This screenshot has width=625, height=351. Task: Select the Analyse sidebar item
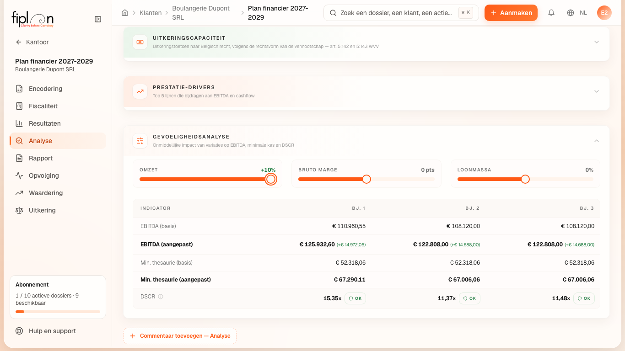click(58, 141)
